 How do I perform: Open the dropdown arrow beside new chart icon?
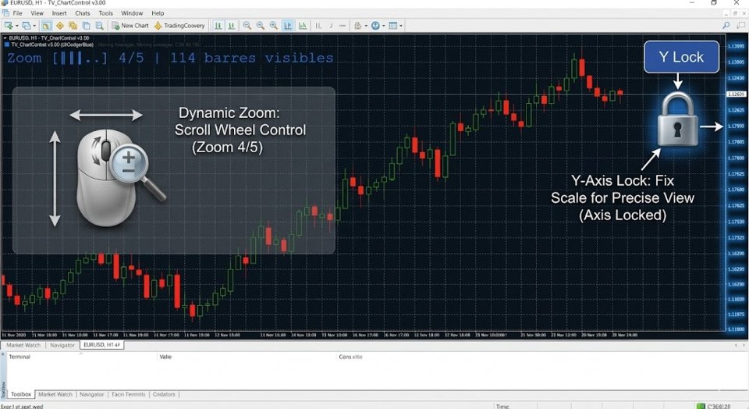pyautogui.click(x=16, y=26)
